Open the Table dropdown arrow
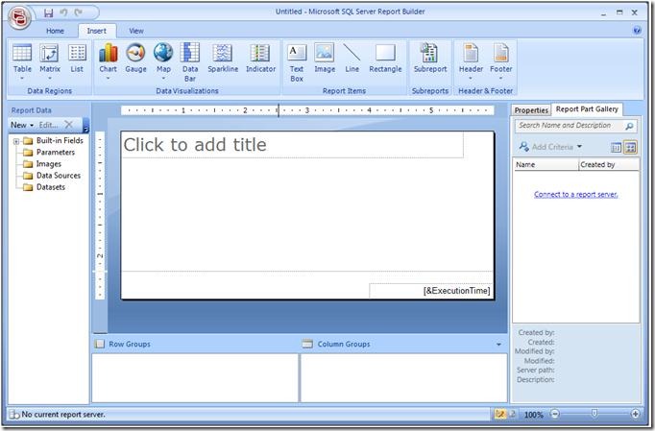The width and height of the screenshot is (655, 431). tap(22, 78)
